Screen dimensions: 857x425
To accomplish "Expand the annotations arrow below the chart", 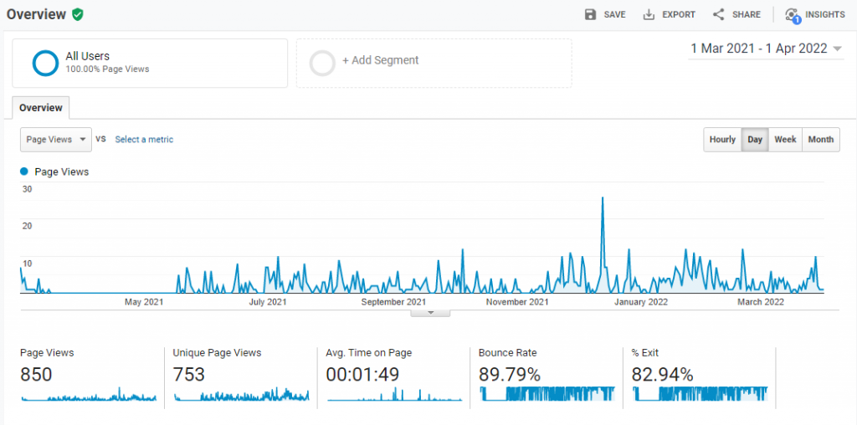I will [x=430, y=313].
